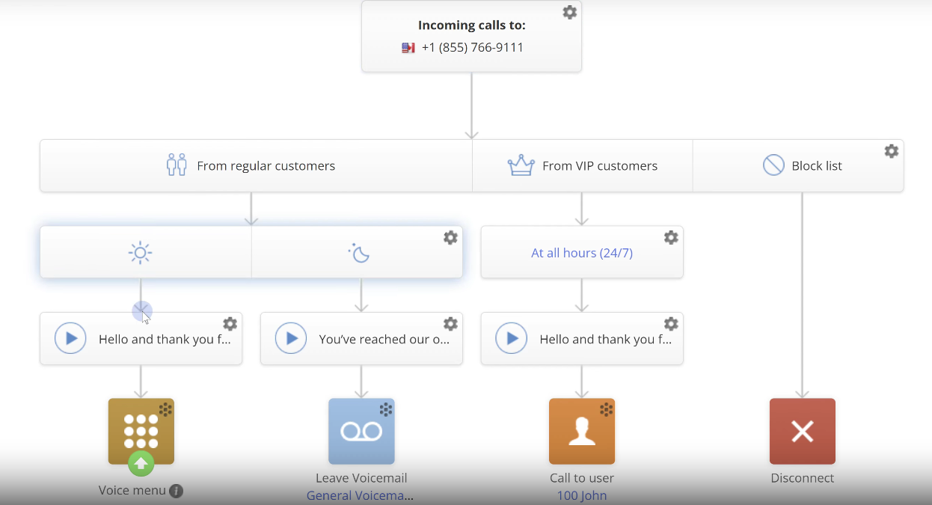Click the red Disconnect tile

coord(803,431)
